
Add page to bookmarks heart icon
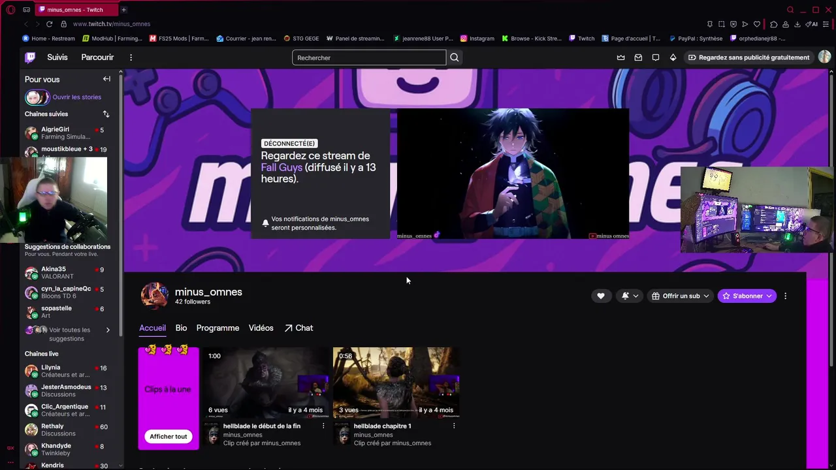757,24
